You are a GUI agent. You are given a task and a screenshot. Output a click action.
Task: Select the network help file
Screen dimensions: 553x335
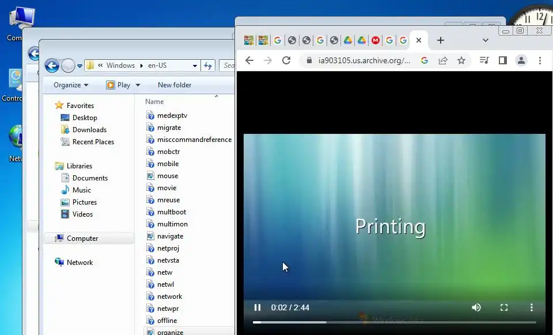pyautogui.click(x=169, y=297)
